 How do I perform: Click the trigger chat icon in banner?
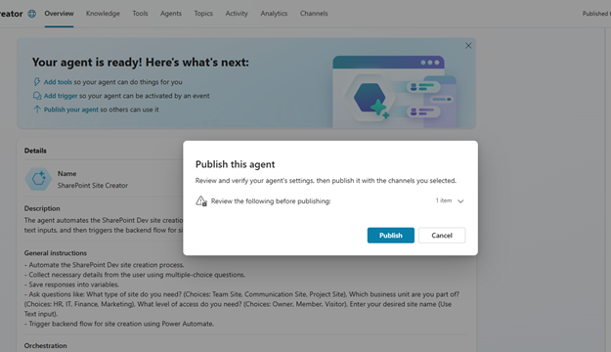pyautogui.click(x=36, y=96)
